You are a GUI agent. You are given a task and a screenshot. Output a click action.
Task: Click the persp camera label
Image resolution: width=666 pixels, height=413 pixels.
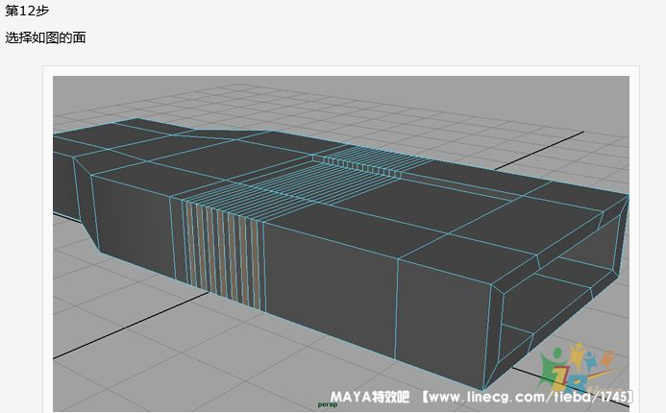tap(329, 406)
